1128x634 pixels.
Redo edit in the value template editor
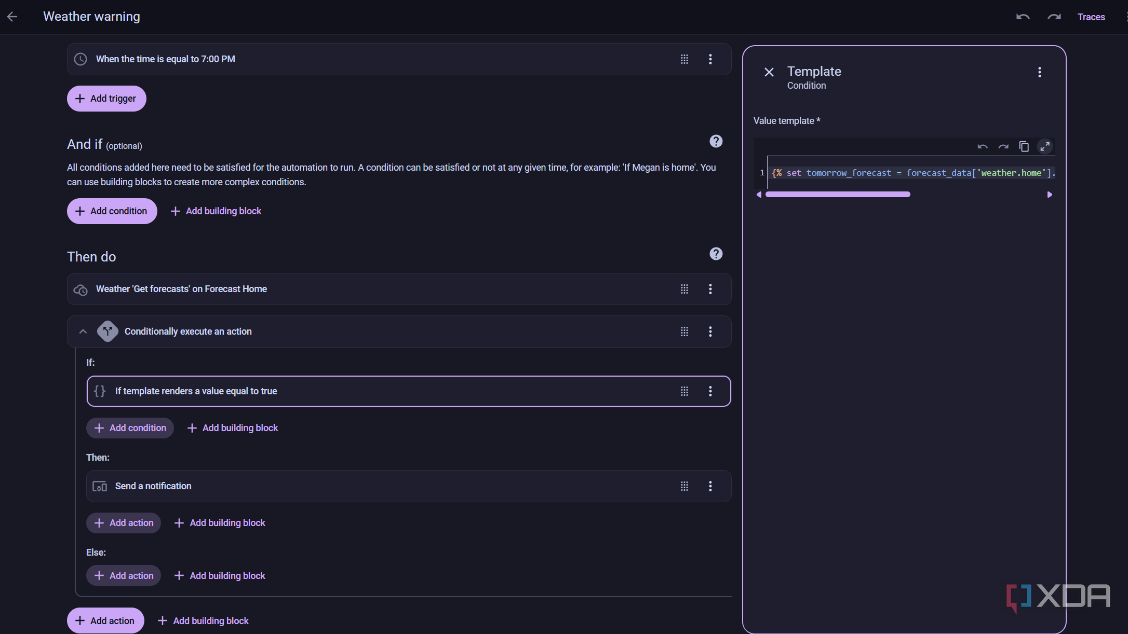point(1003,147)
